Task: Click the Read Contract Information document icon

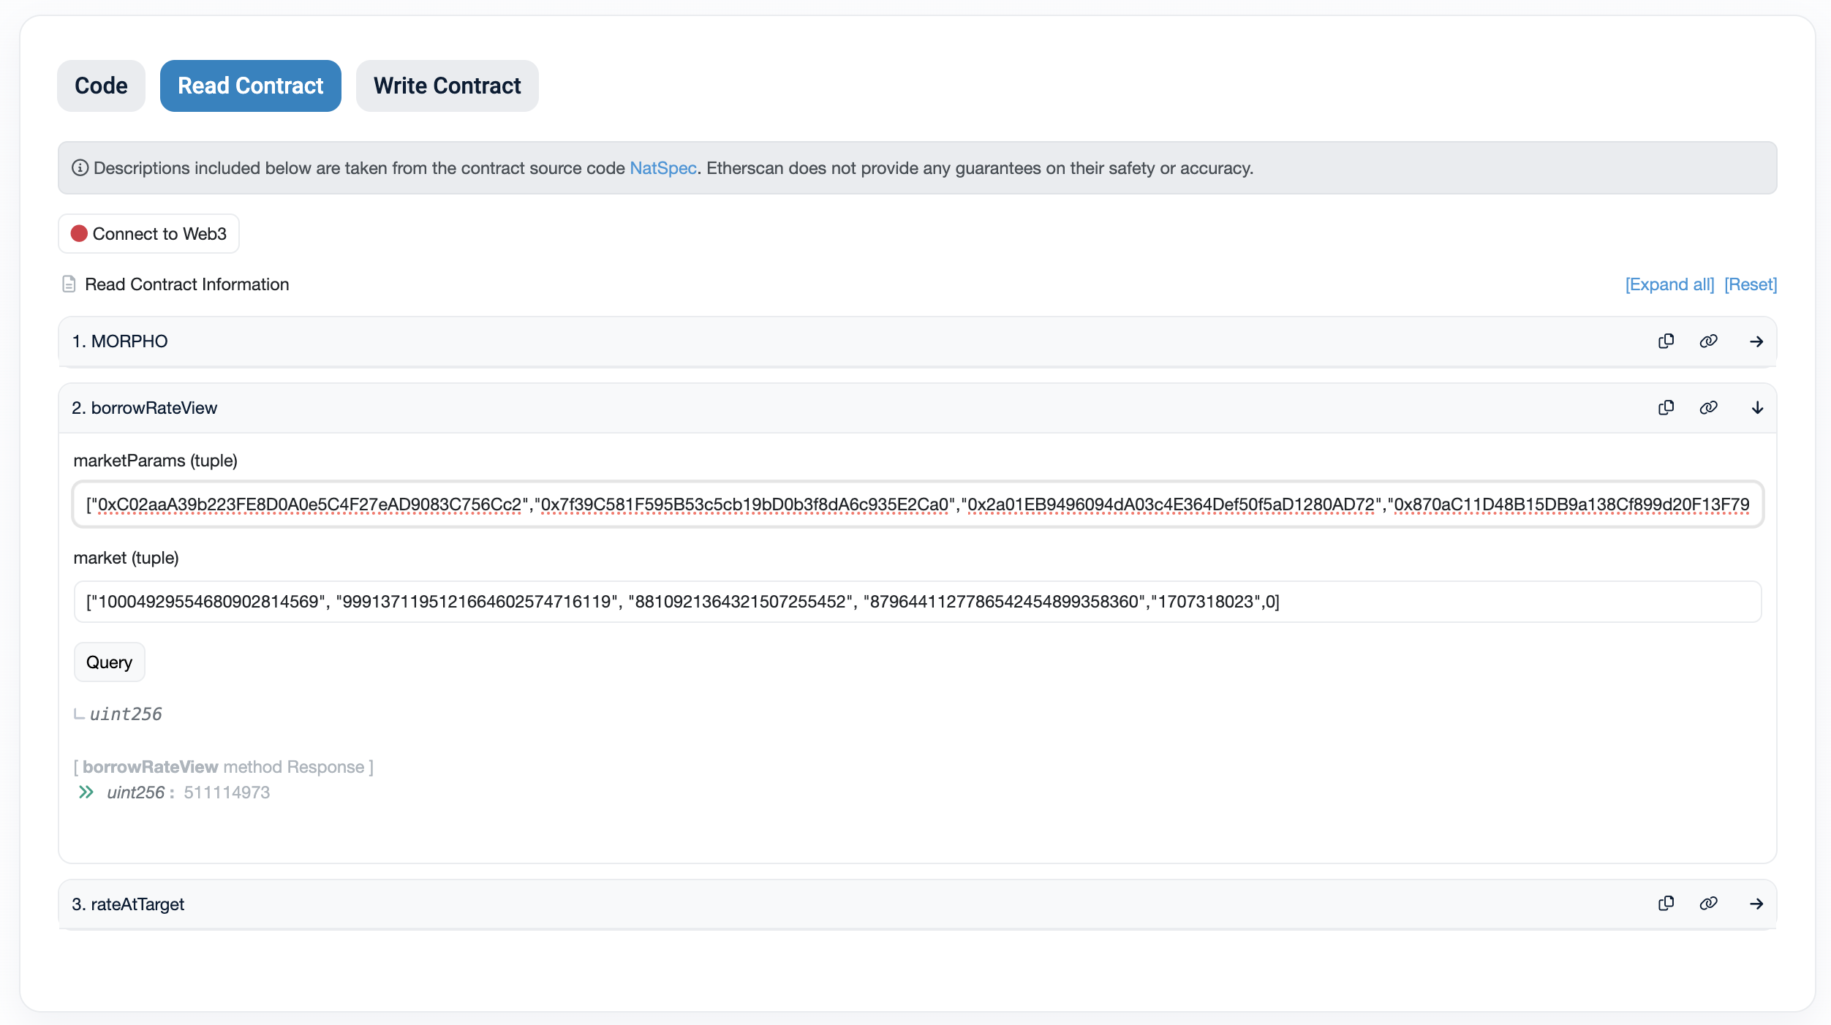Action: coord(69,284)
